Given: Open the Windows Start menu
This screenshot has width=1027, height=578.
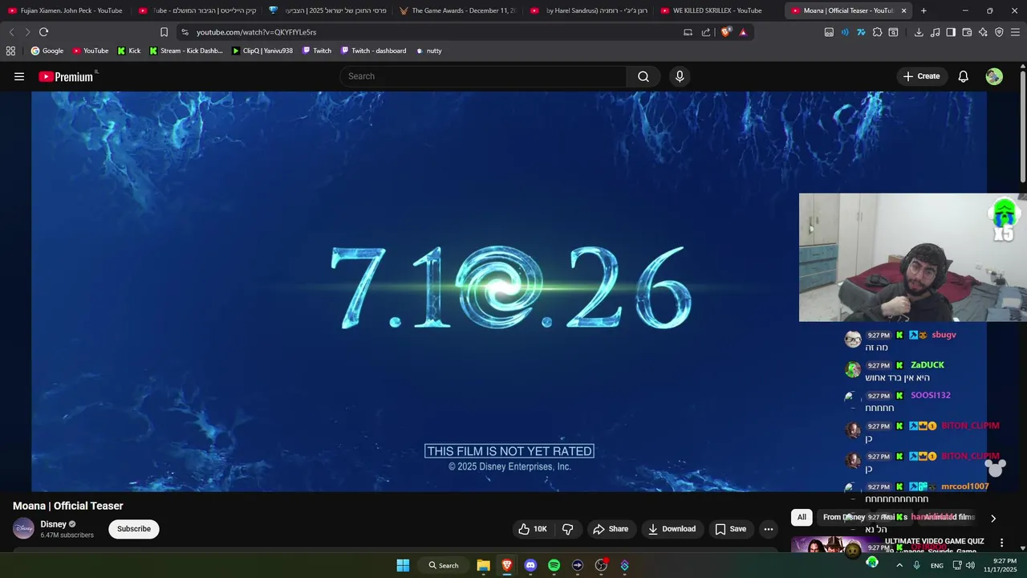Looking at the screenshot, I should click(403, 565).
